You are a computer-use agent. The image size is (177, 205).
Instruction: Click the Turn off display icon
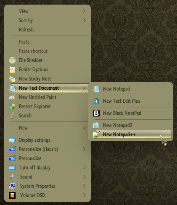point(12,168)
